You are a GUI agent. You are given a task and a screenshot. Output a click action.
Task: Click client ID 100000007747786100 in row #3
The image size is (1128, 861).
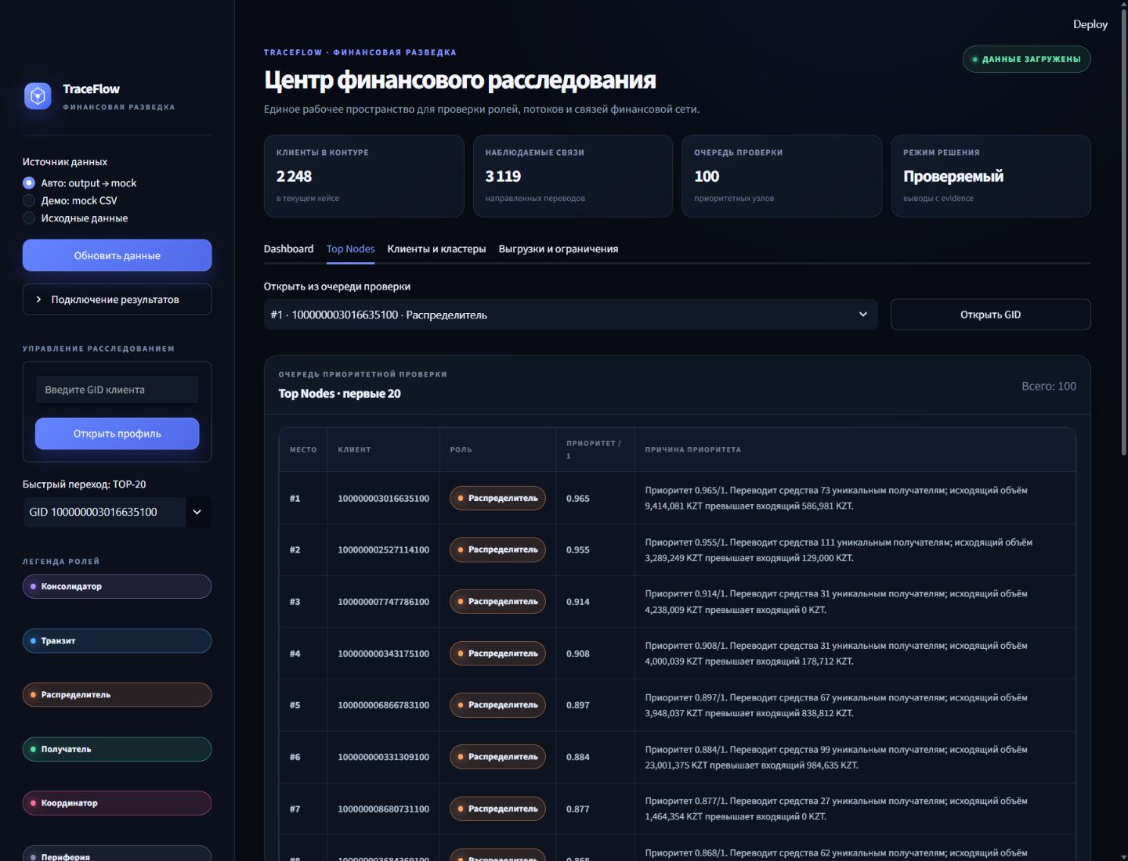pos(383,602)
